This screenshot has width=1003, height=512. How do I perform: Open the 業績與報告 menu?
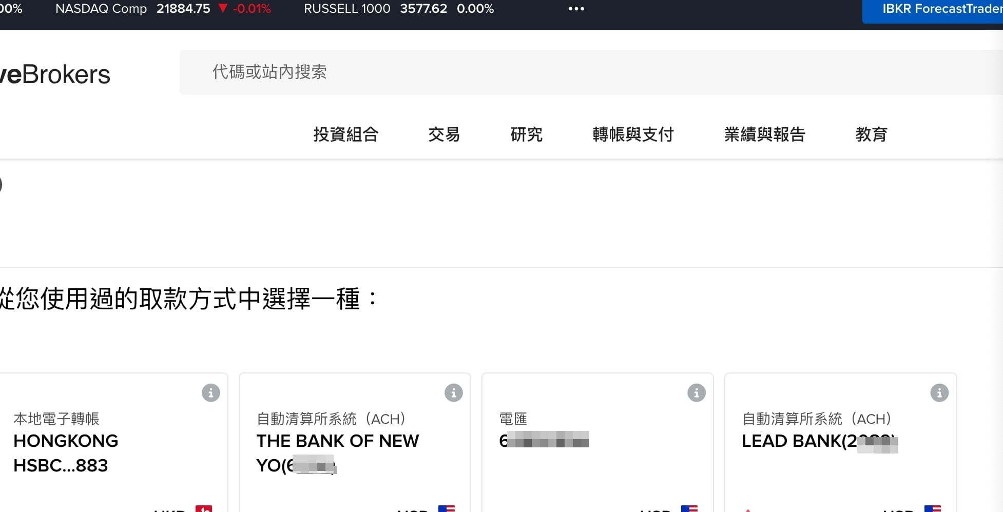point(764,134)
